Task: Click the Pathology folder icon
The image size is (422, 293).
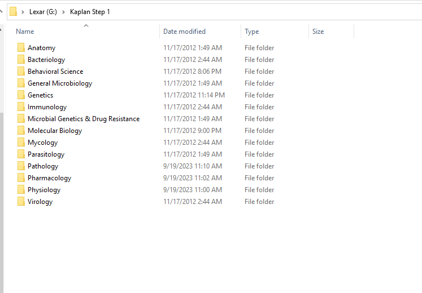Action: 21,166
